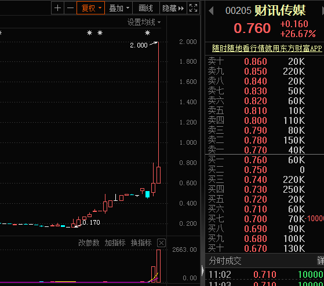324x286 pixels.
Task: Click 加指标 to add indicator
Action: [x=115, y=243]
